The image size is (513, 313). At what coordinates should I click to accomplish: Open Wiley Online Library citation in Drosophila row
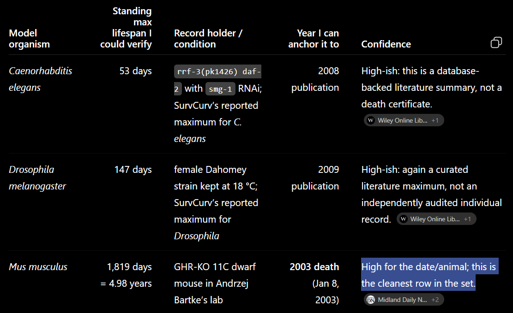tap(436, 219)
